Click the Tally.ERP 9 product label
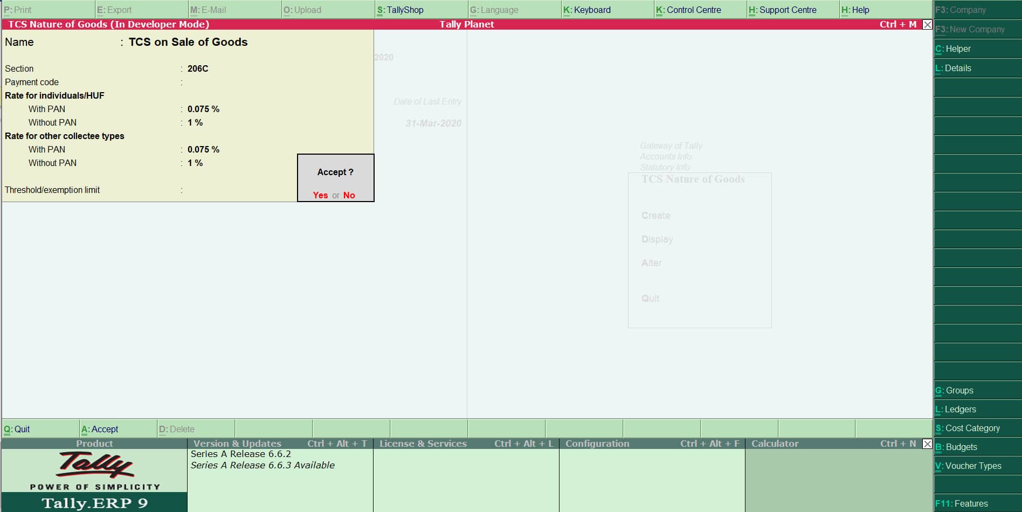Screen dimensions: 1022x512 pos(94,503)
